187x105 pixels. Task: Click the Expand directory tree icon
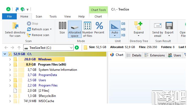(x=138, y=25)
